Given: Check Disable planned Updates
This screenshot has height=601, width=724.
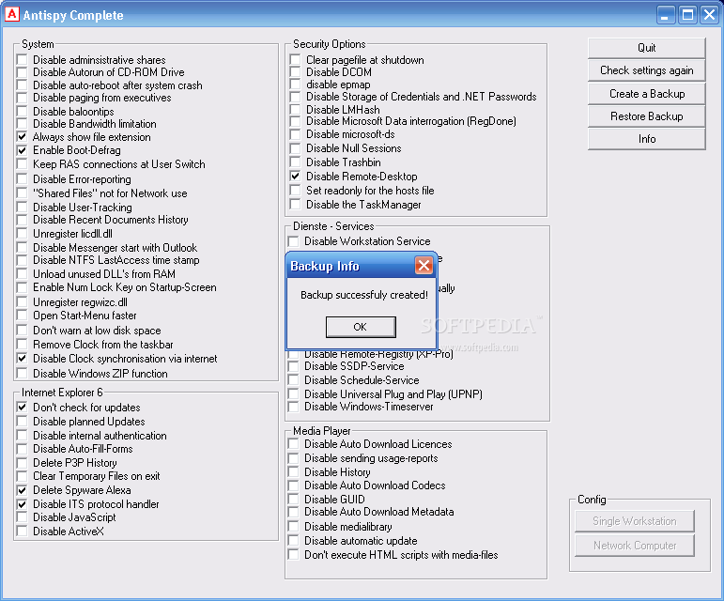Looking at the screenshot, I should pos(22,422).
